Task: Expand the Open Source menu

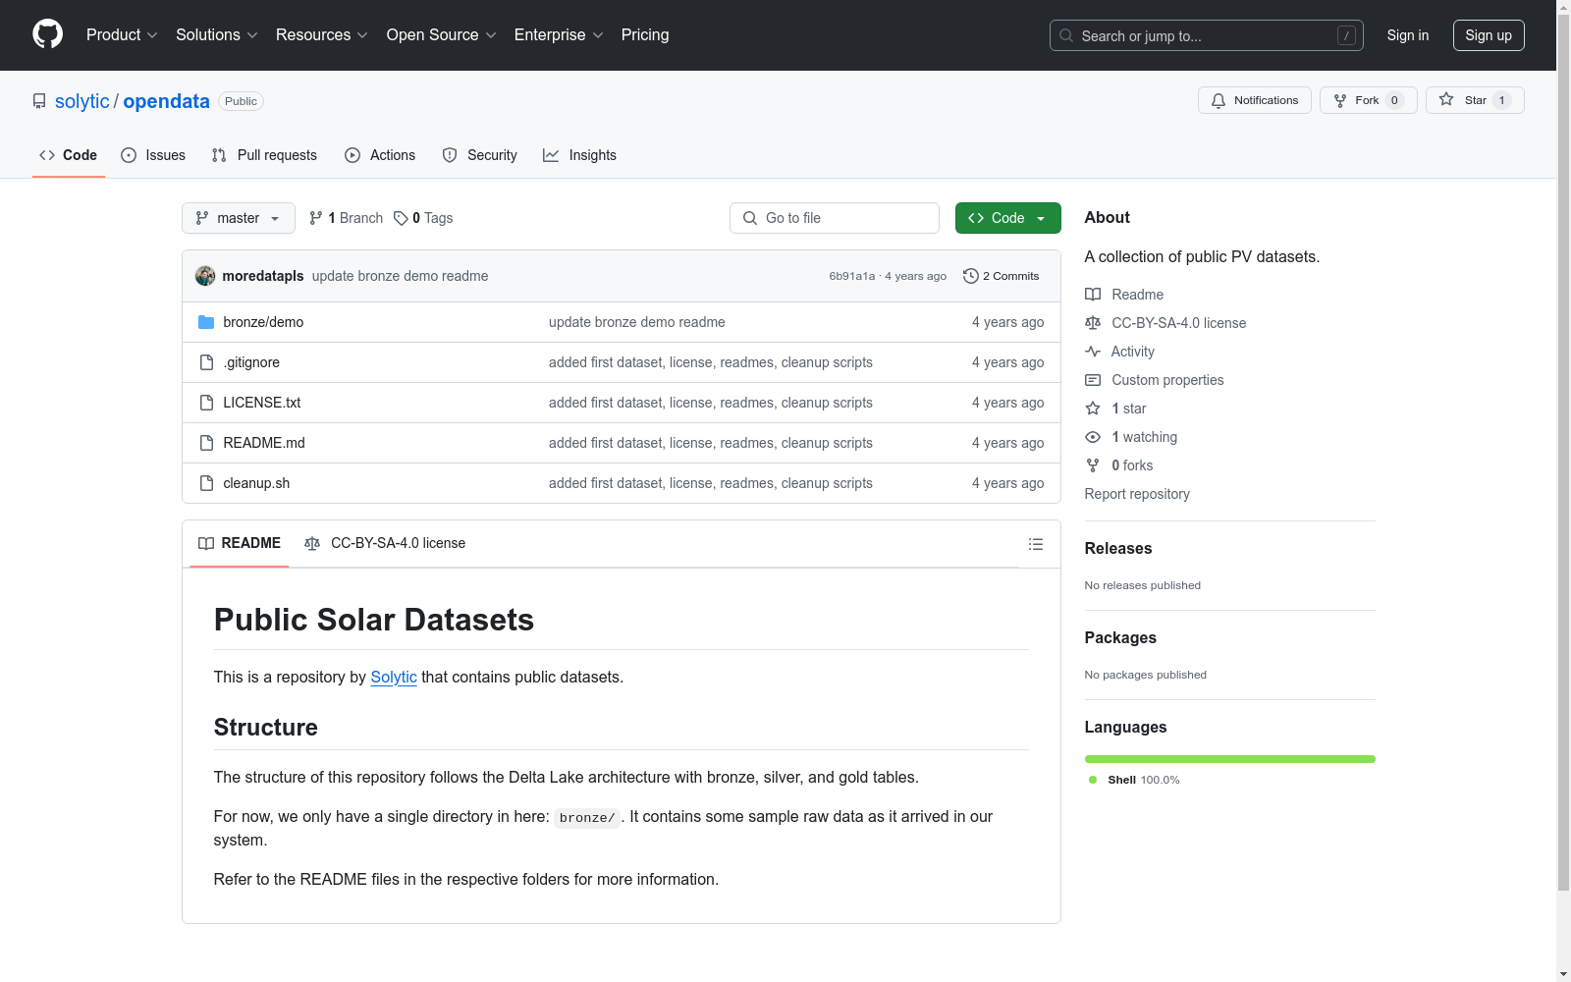Action: tap(442, 35)
